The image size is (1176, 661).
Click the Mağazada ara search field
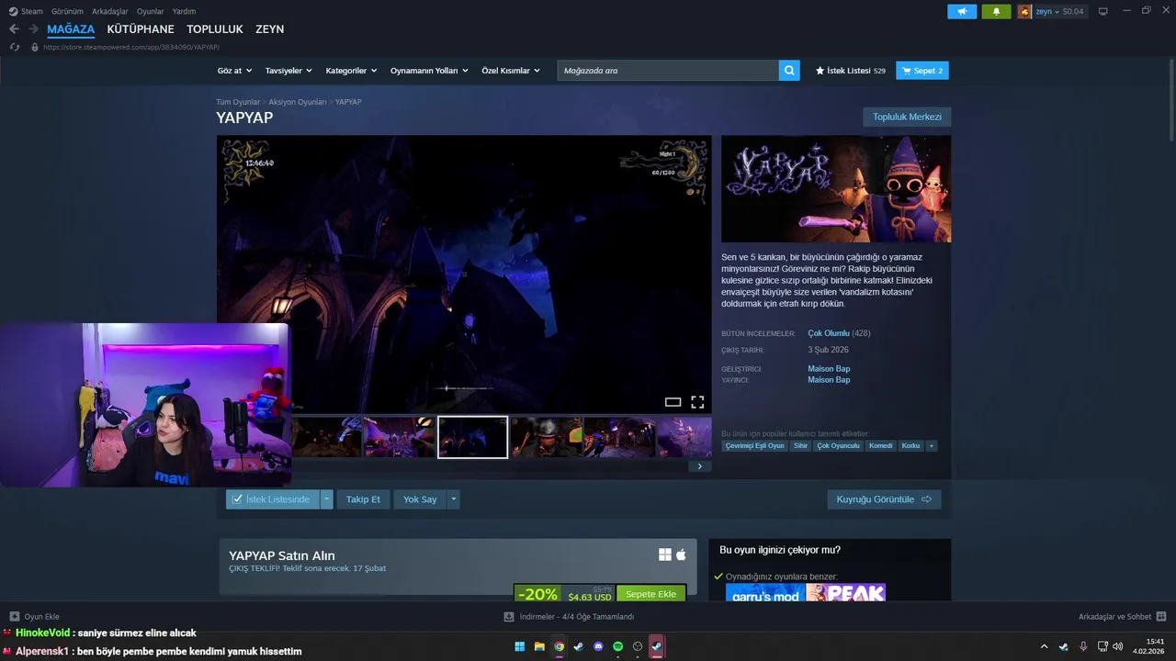click(668, 71)
